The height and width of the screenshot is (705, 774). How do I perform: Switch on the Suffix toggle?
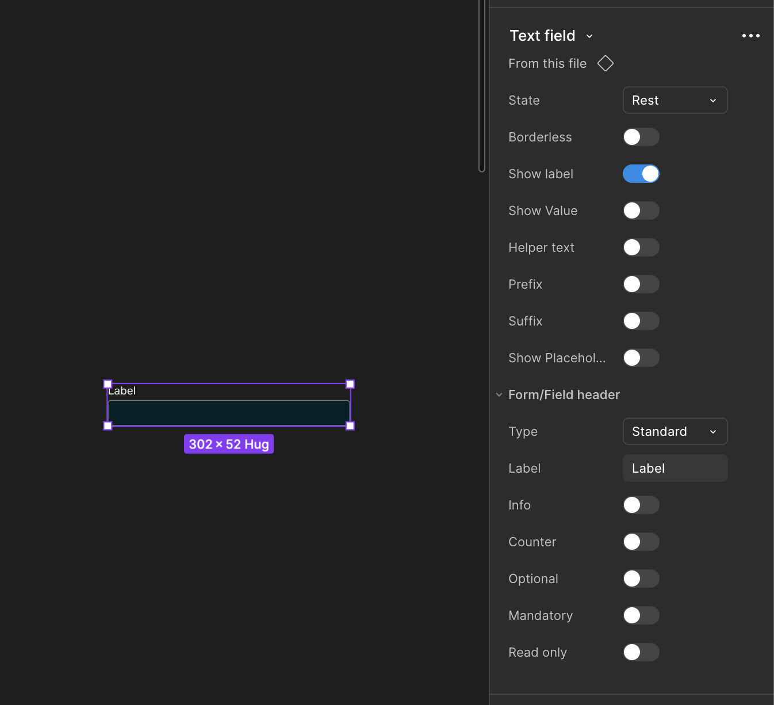pos(641,321)
